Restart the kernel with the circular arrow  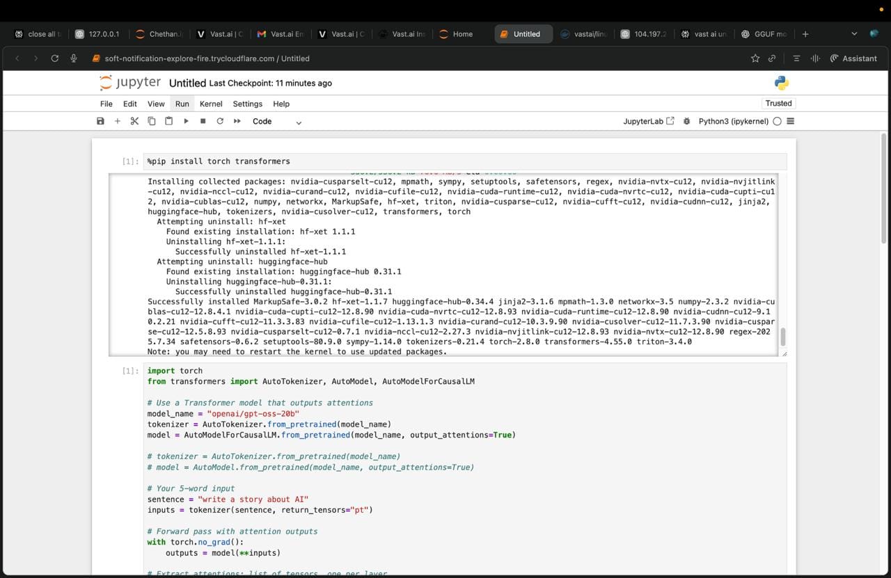point(220,121)
